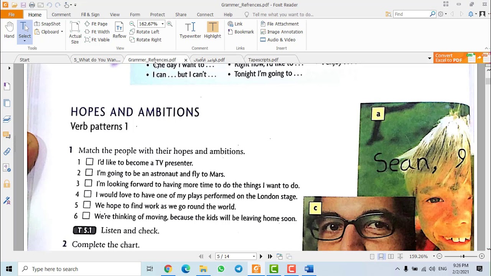Open the File menu

point(12,15)
